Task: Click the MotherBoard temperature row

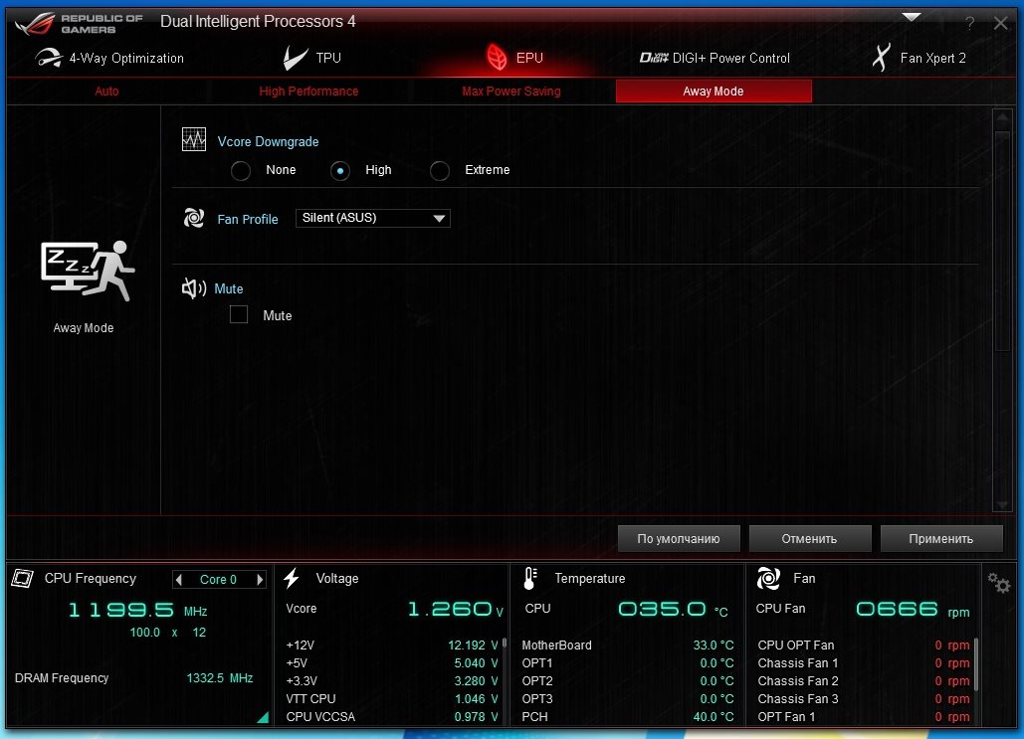Action: [x=628, y=645]
